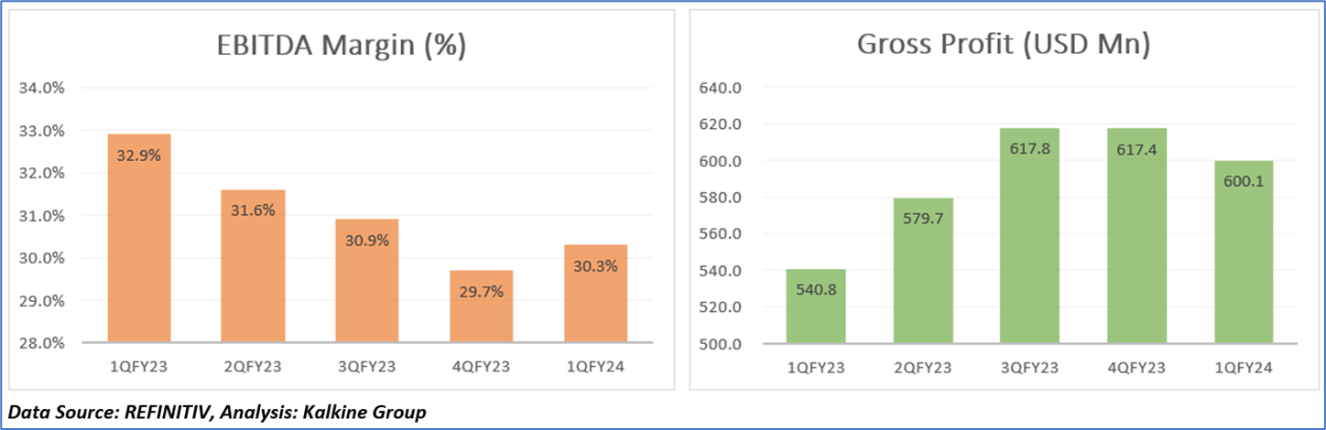The image size is (1326, 430).
Task: Click the green 3QFY23 bar labeled 617.8
Action: (1030, 236)
